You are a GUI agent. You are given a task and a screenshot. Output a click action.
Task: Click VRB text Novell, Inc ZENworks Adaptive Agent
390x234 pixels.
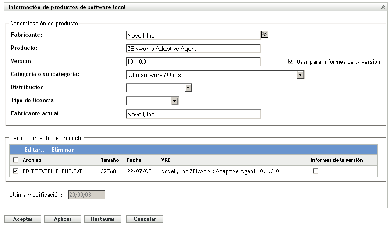(220, 171)
